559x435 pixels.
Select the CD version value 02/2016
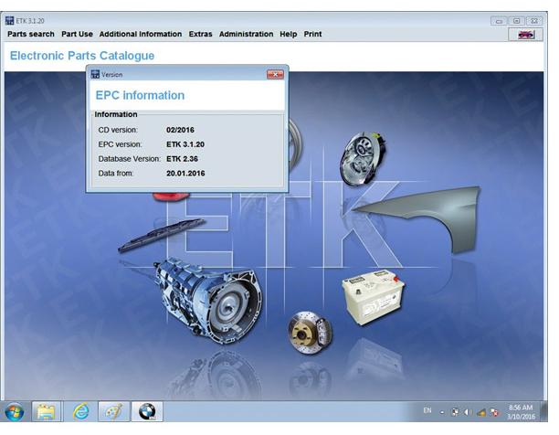(180, 130)
